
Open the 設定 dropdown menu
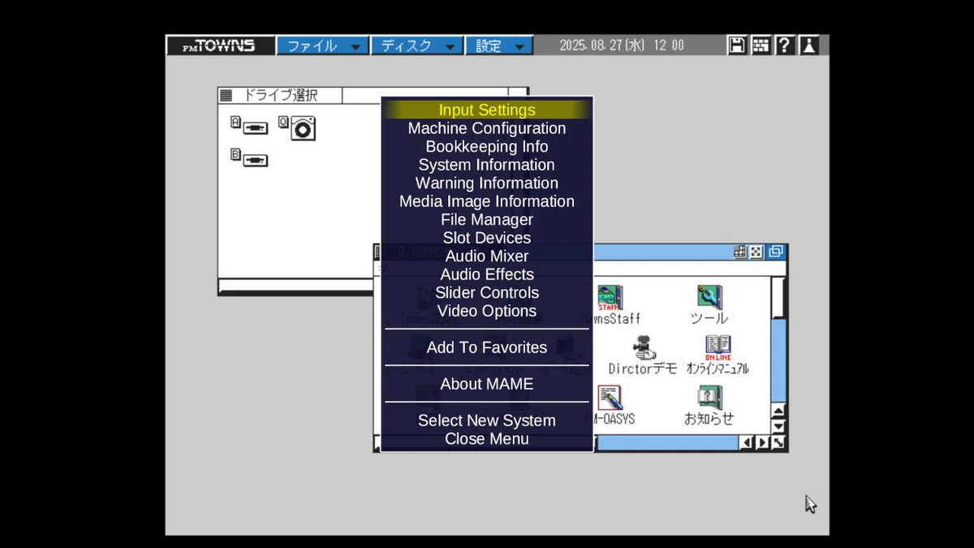coord(499,45)
